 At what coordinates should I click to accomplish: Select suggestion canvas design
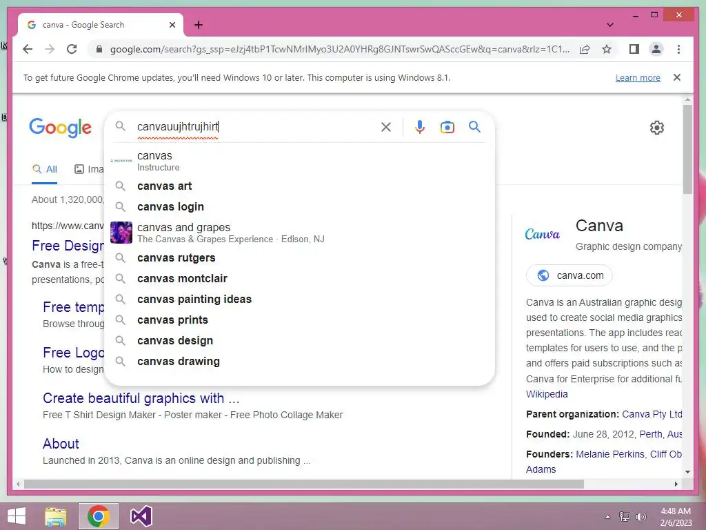(299, 341)
